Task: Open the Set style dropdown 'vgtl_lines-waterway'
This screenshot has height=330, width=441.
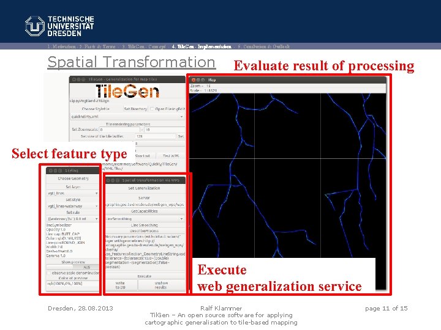Action: pyautogui.click(x=73, y=207)
